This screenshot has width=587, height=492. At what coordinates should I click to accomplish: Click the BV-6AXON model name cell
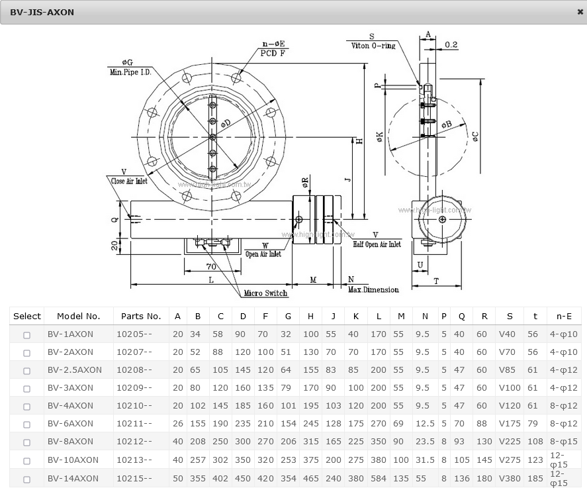(70, 424)
